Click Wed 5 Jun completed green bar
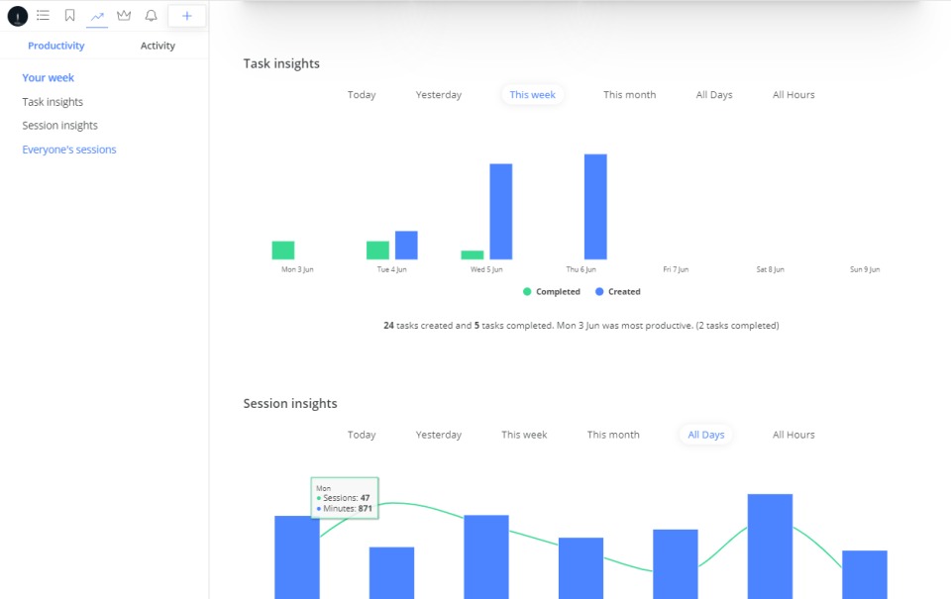 (473, 255)
